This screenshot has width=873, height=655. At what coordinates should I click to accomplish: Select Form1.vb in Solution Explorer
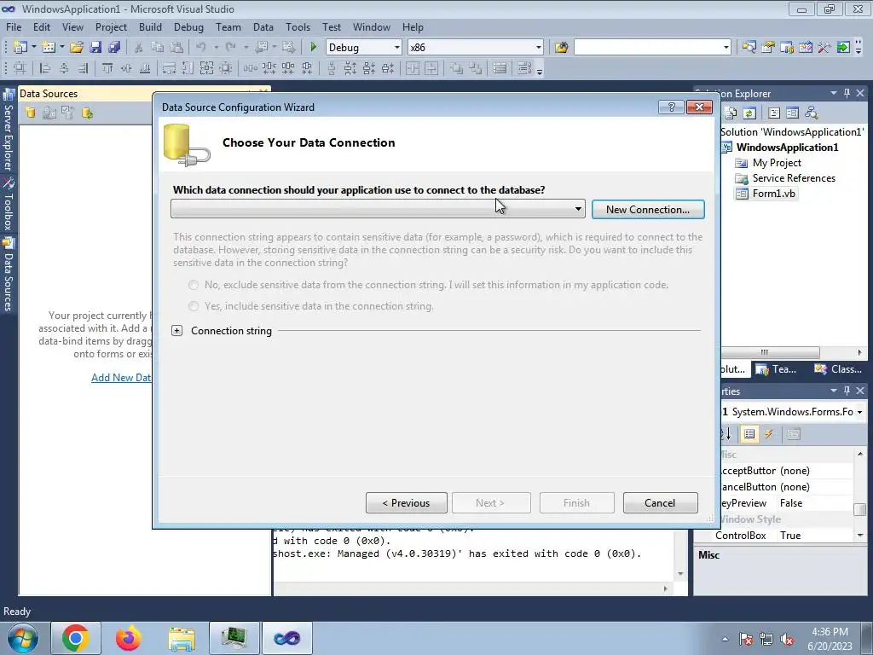774,194
